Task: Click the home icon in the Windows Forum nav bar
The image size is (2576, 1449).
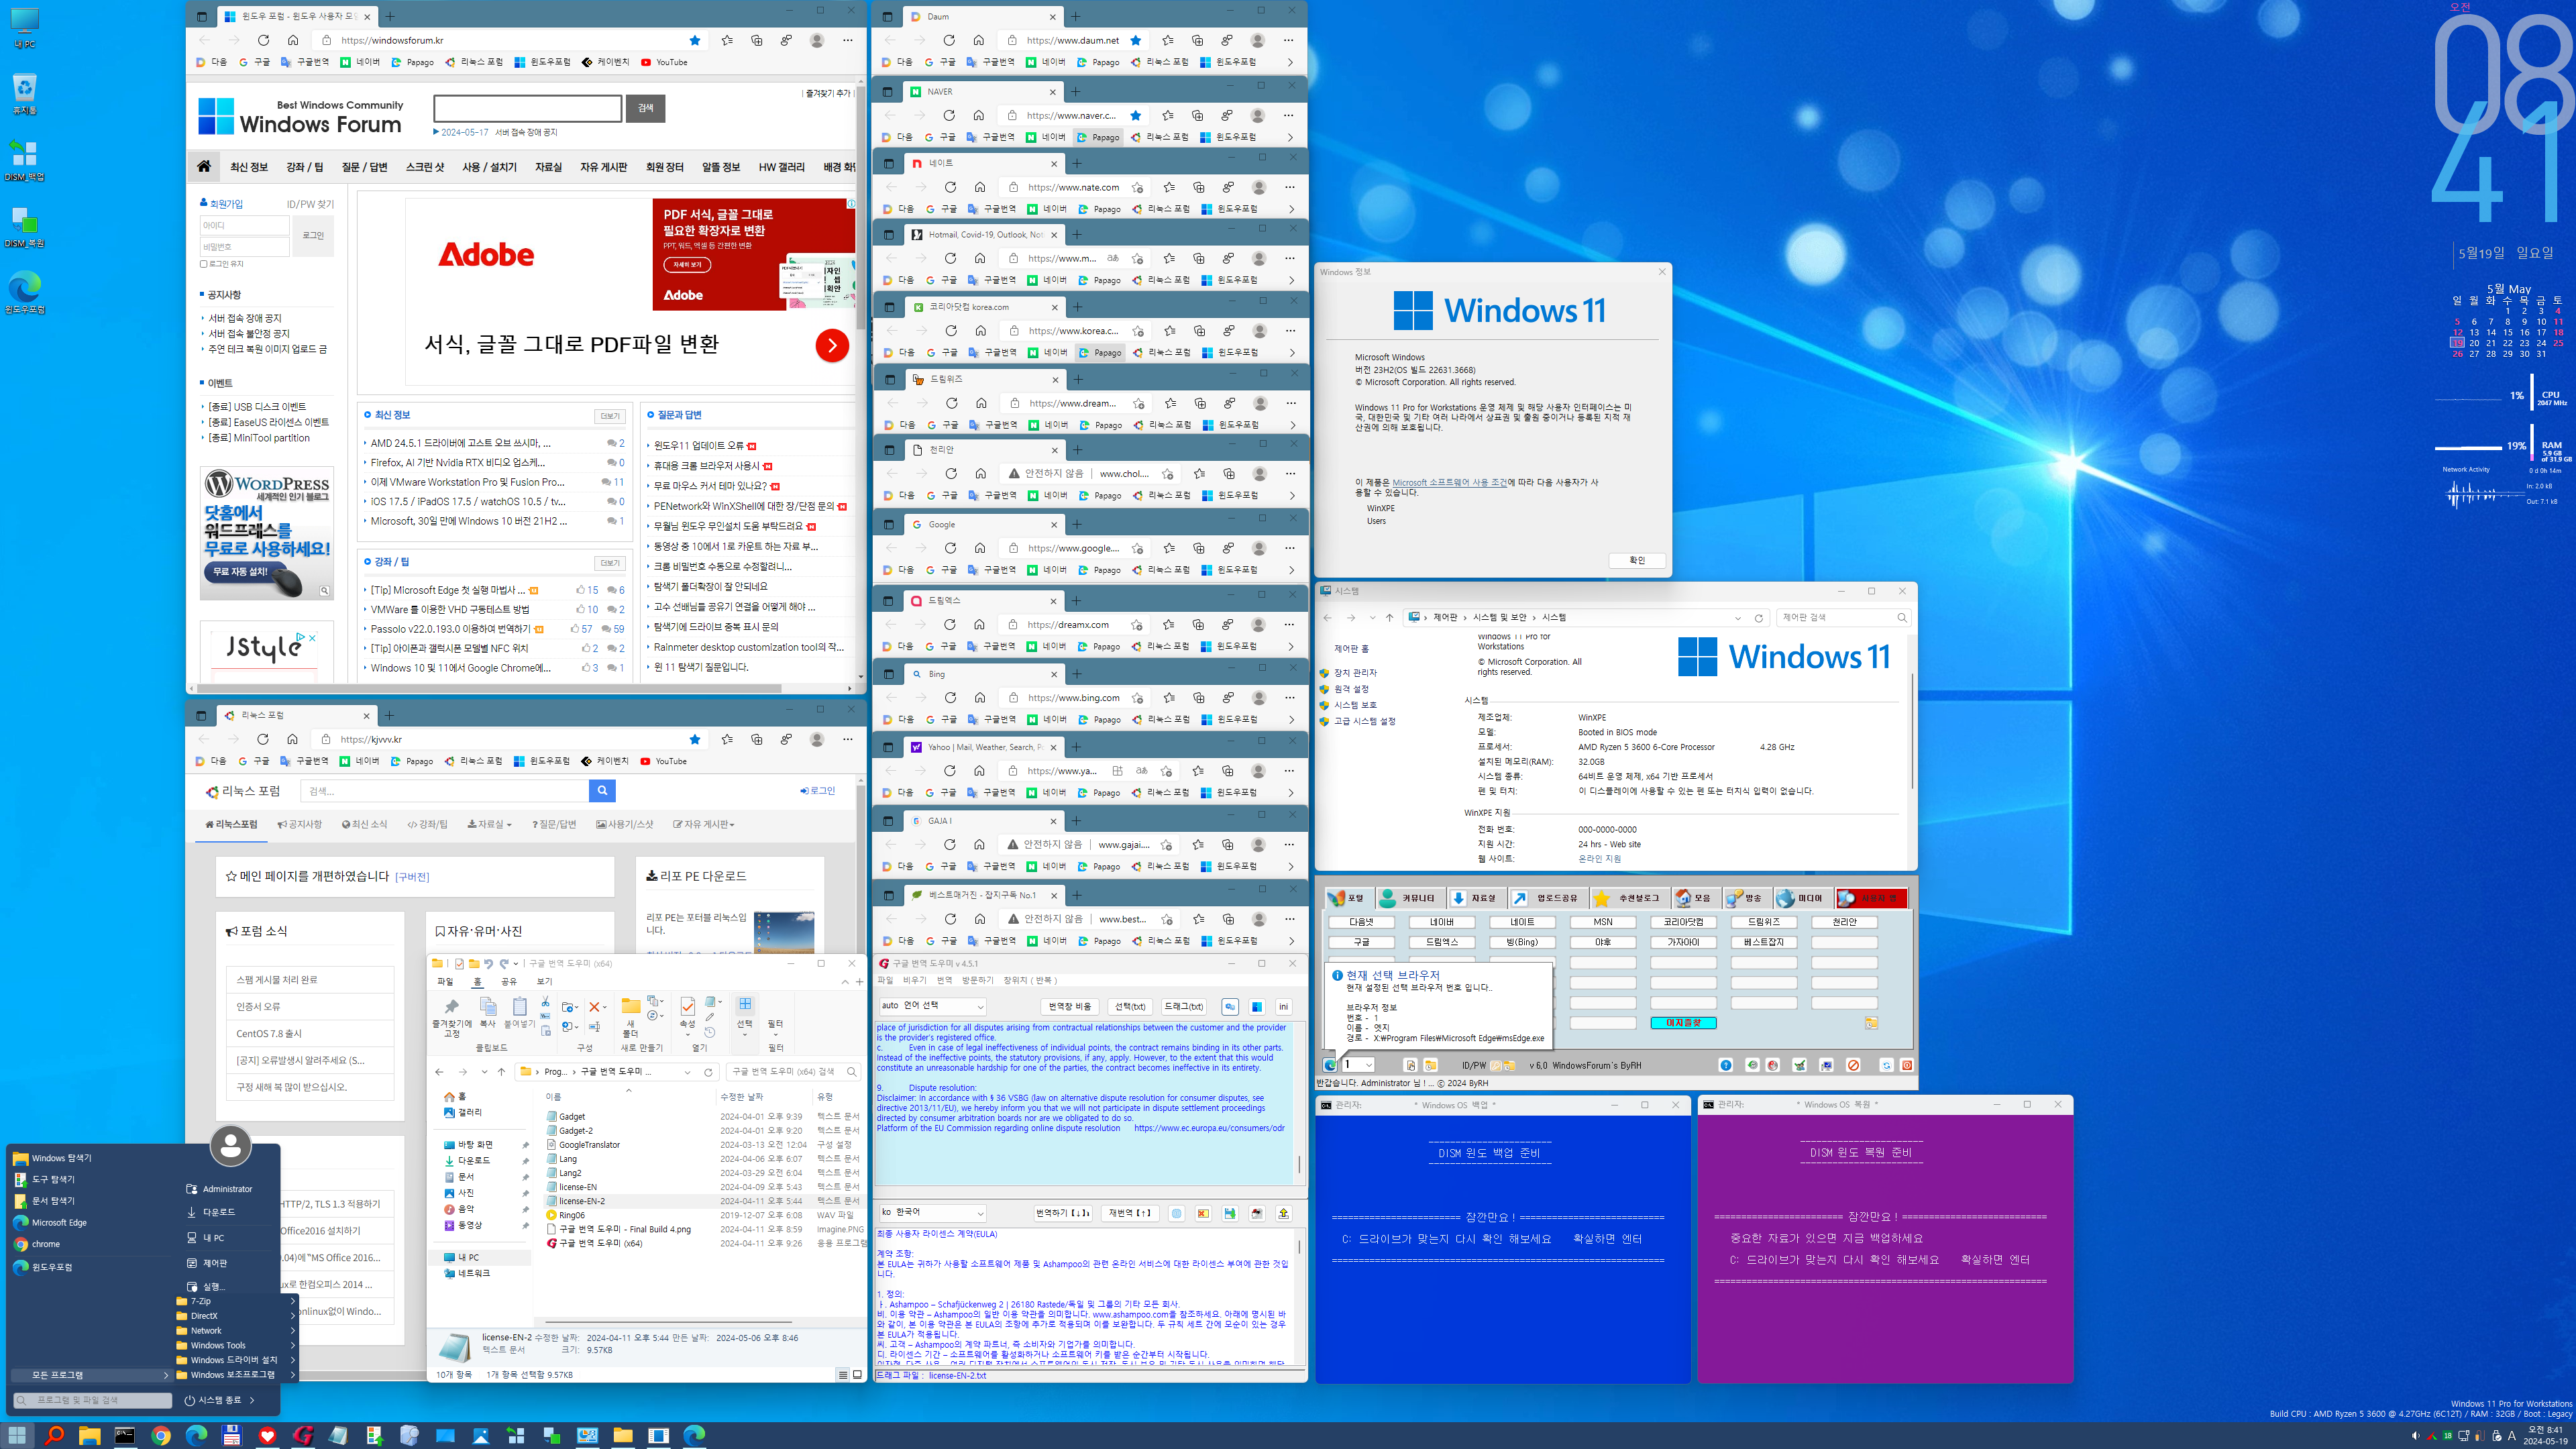Action: pyautogui.click(x=204, y=166)
